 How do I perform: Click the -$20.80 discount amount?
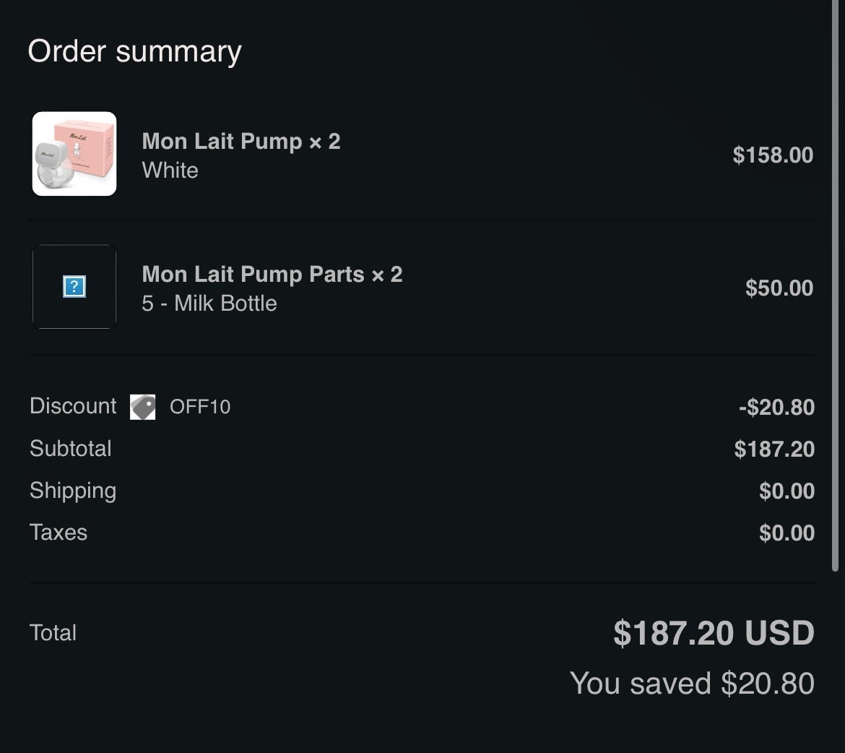pos(776,408)
